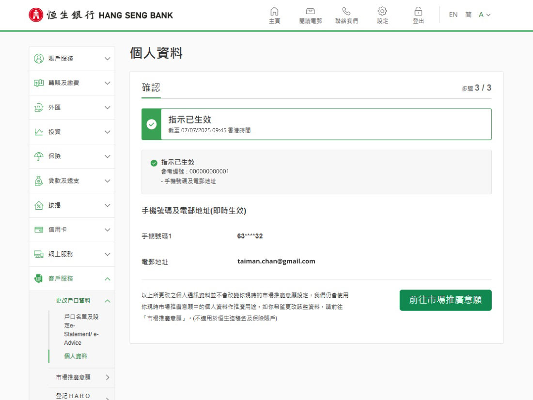Open marketing preferences (市場推廣意願) sidebar item
Screen dimensions: 533x400
click(x=73, y=377)
